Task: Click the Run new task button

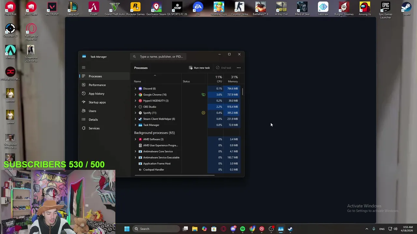Action: coord(199,68)
